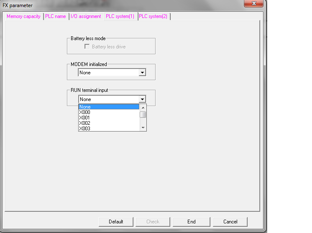
Task: Click the dropdown list scrollbar thumb
Action: pos(143,114)
